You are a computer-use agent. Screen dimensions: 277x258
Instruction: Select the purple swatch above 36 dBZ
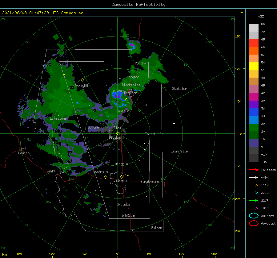click(254, 104)
